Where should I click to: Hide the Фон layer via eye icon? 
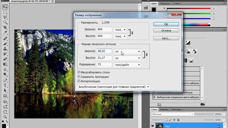[x=152, y=126]
